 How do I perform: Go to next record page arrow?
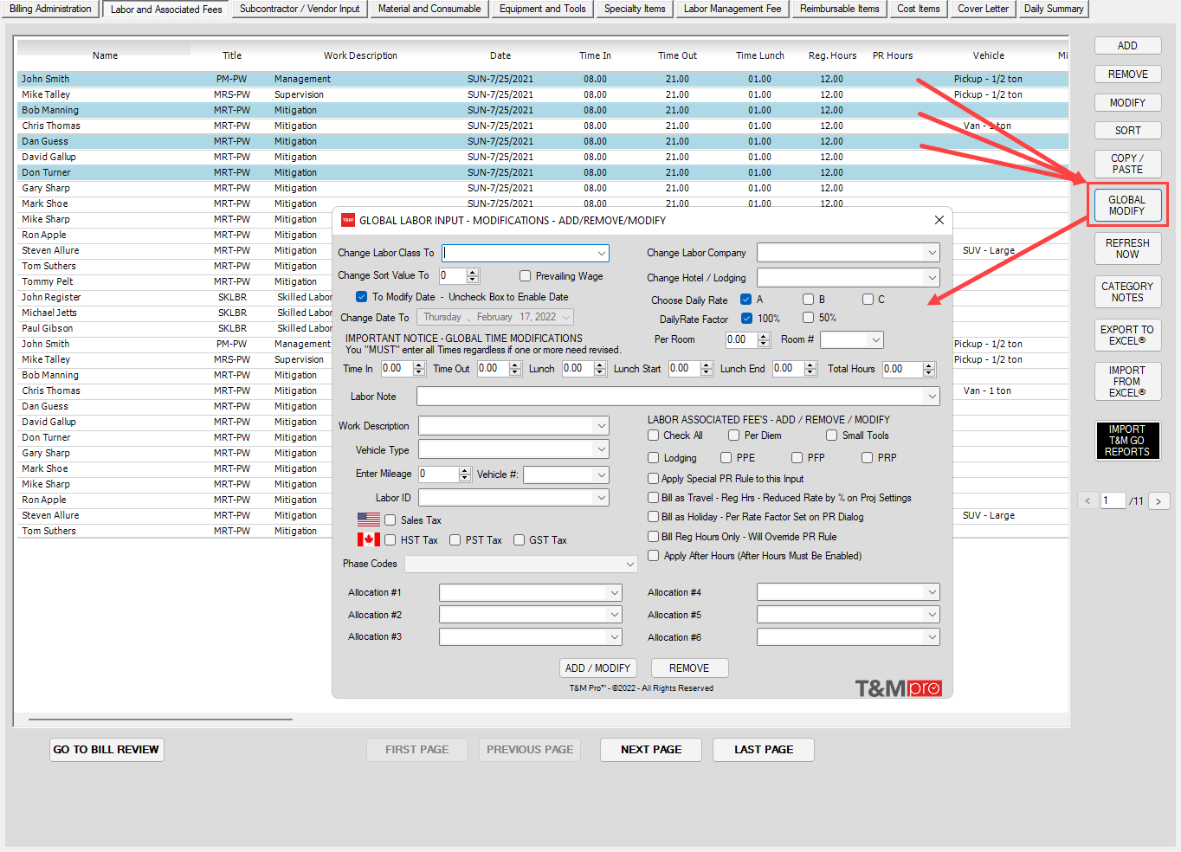(x=1158, y=500)
